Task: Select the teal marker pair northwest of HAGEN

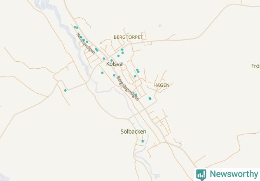Action: click(x=138, y=71)
